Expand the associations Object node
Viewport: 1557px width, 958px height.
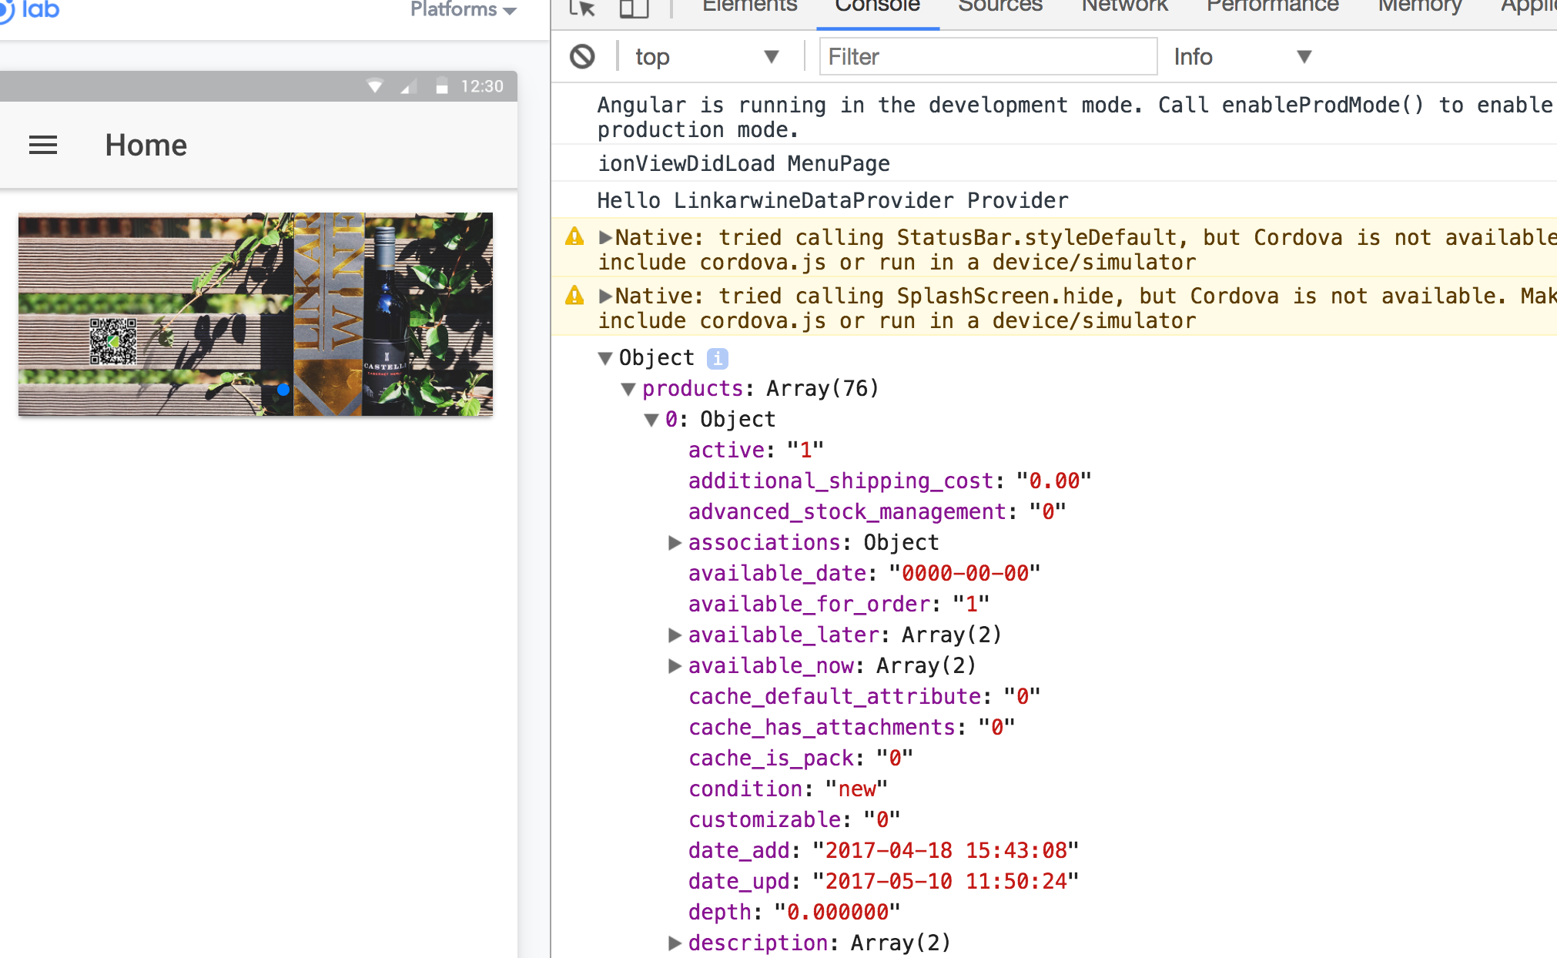coord(675,543)
